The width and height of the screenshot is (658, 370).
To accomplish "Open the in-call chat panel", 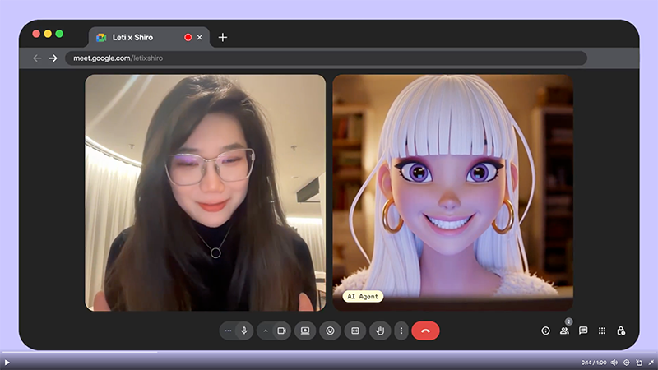I will tap(583, 331).
